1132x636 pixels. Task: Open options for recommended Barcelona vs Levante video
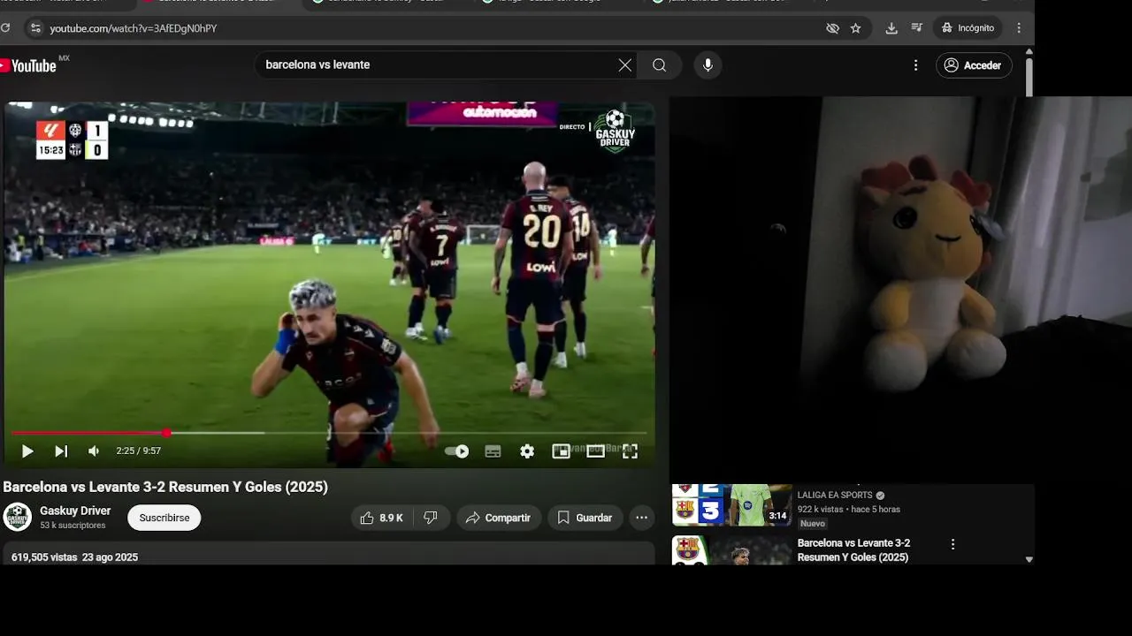coord(952,544)
